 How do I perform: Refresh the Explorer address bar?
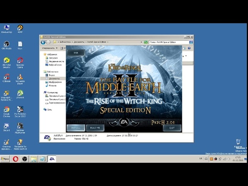click(x=146, y=42)
